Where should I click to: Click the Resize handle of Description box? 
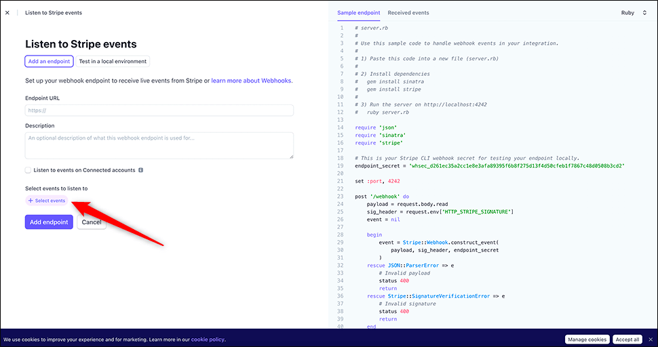[291, 157]
